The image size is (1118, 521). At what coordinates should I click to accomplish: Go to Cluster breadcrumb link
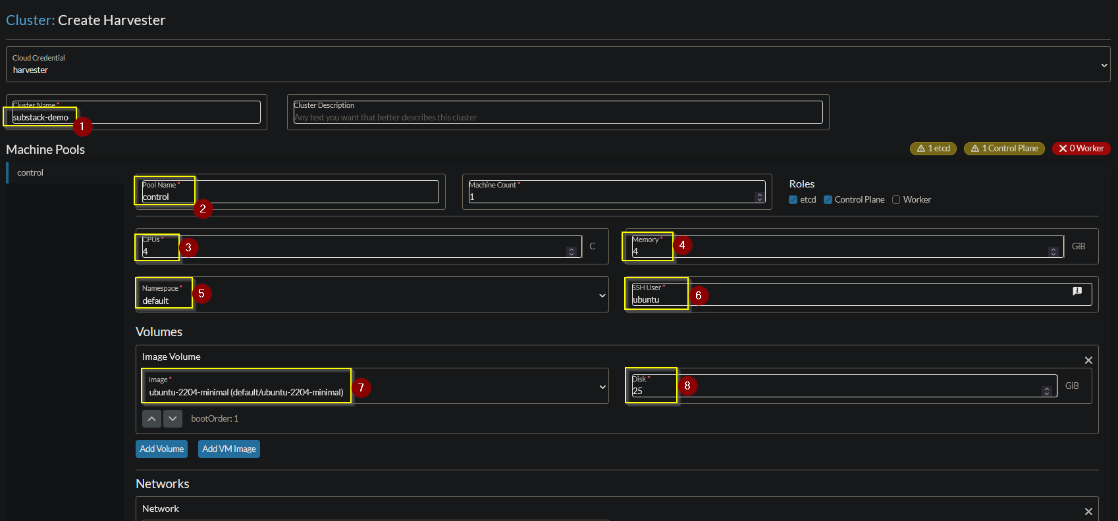30,20
